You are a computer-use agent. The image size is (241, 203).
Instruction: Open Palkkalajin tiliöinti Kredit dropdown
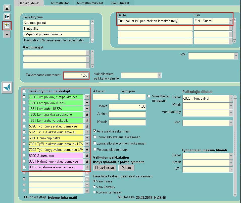tap(231, 106)
